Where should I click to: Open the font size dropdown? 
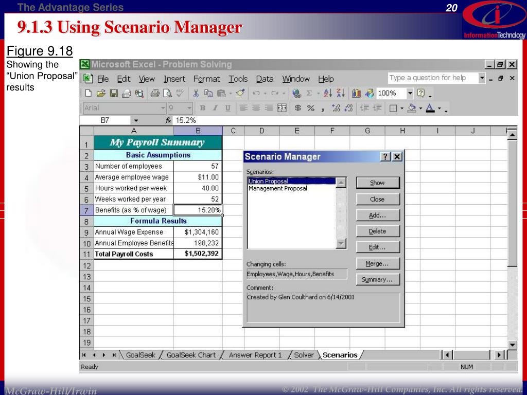189,108
